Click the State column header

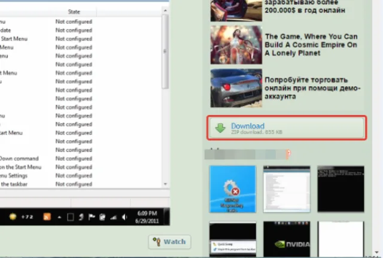tap(74, 12)
